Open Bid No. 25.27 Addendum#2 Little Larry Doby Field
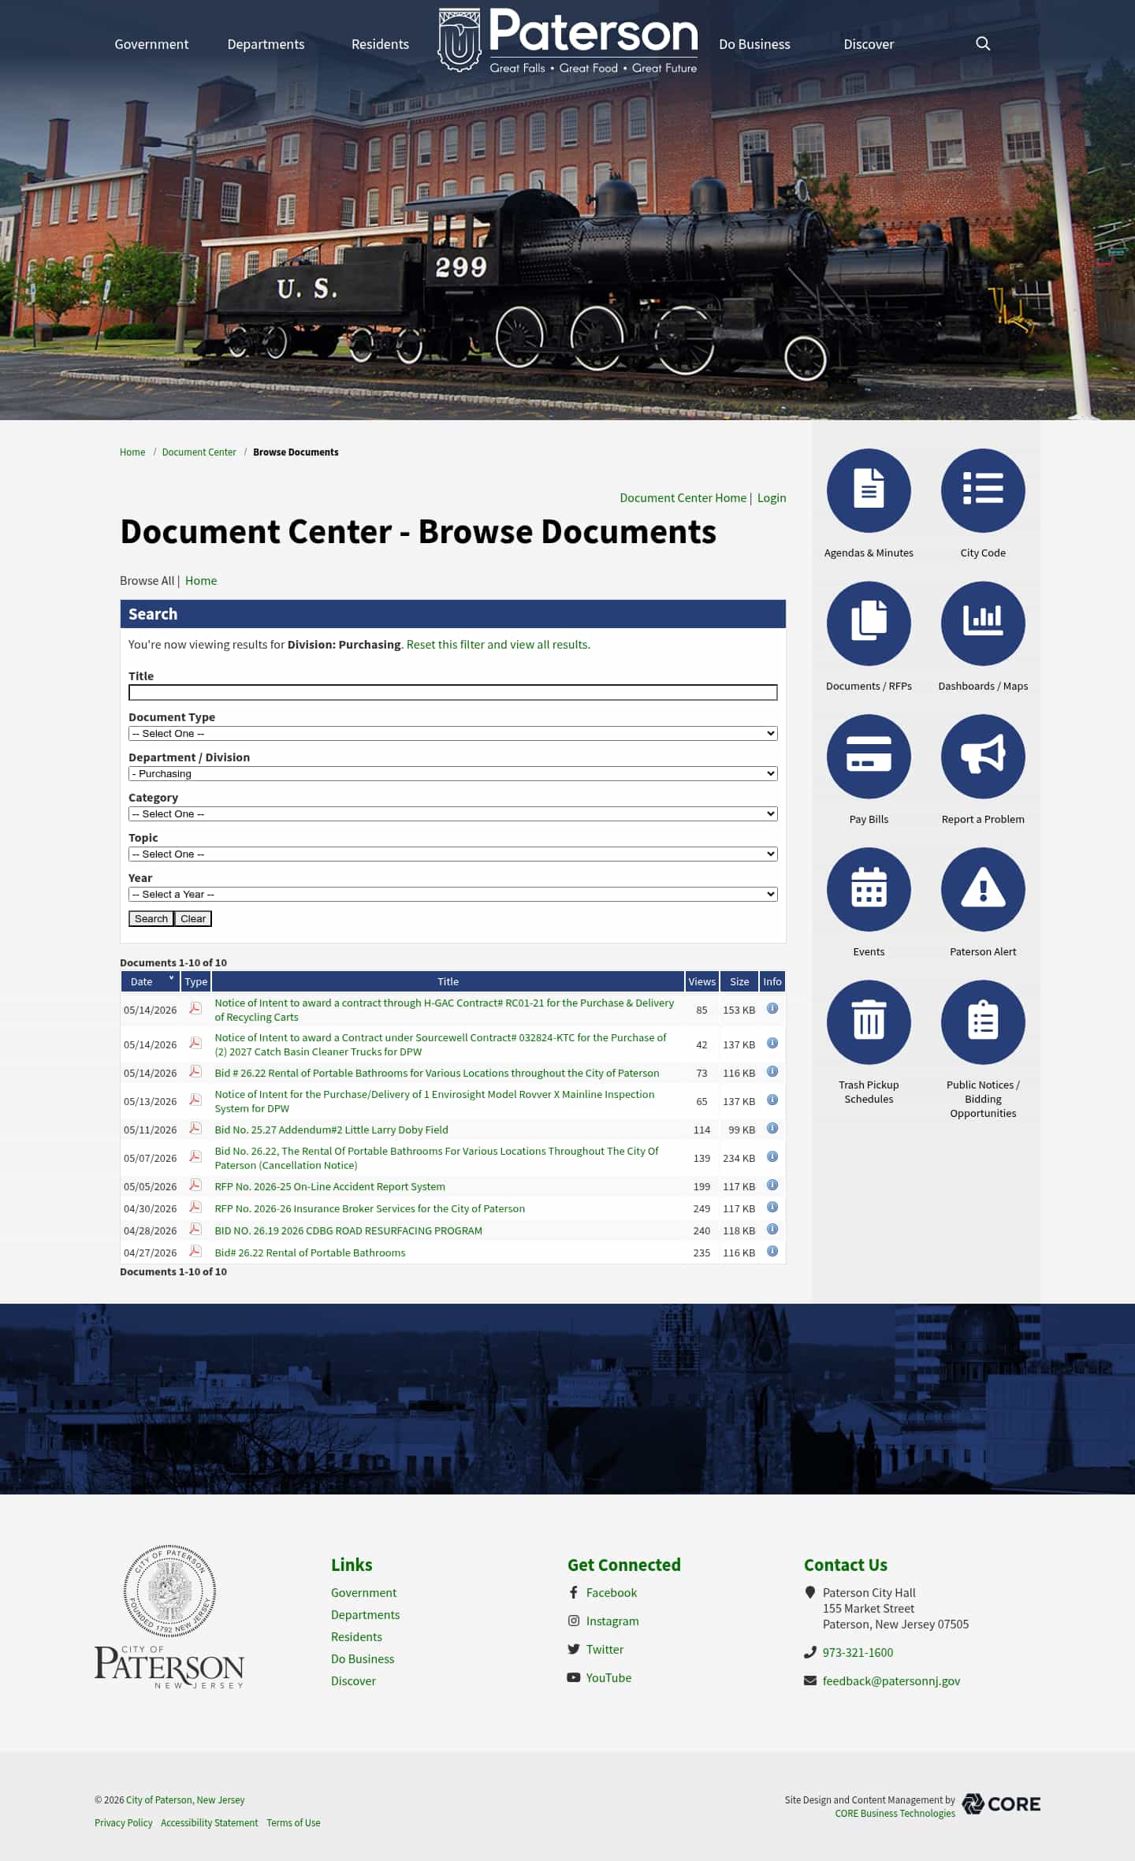The width and height of the screenshot is (1135, 1861). click(x=331, y=1130)
